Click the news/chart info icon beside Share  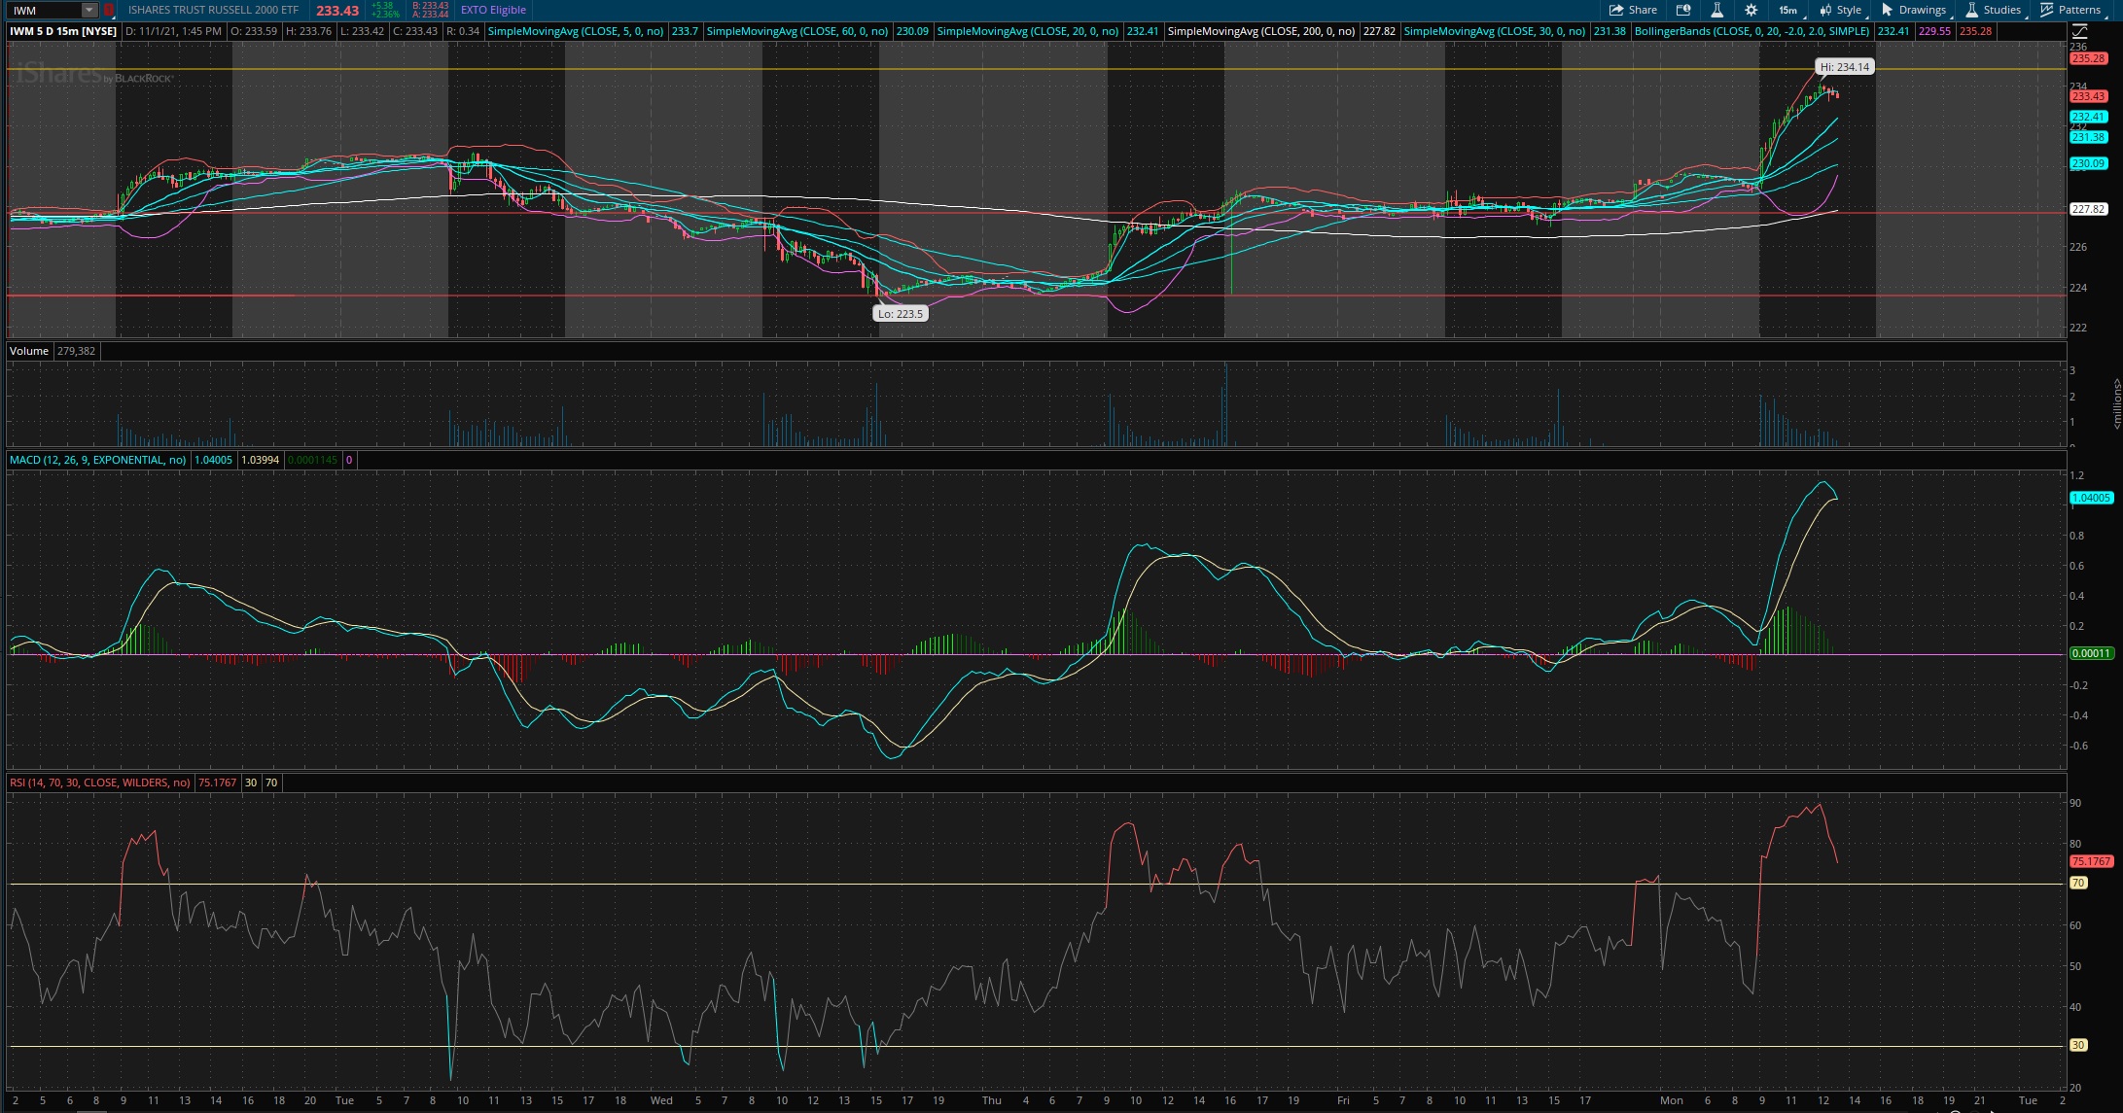click(x=1683, y=10)
